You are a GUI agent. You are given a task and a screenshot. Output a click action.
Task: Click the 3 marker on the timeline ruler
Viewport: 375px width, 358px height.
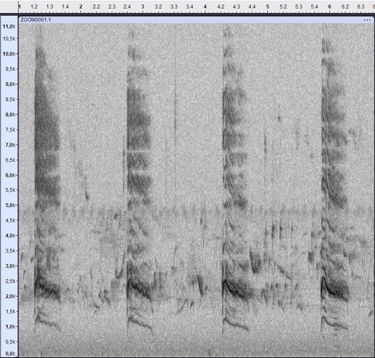tap(143, 7)
